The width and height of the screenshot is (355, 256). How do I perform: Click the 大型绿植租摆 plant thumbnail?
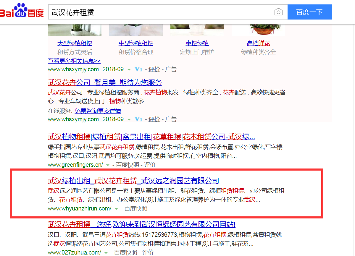75,30
